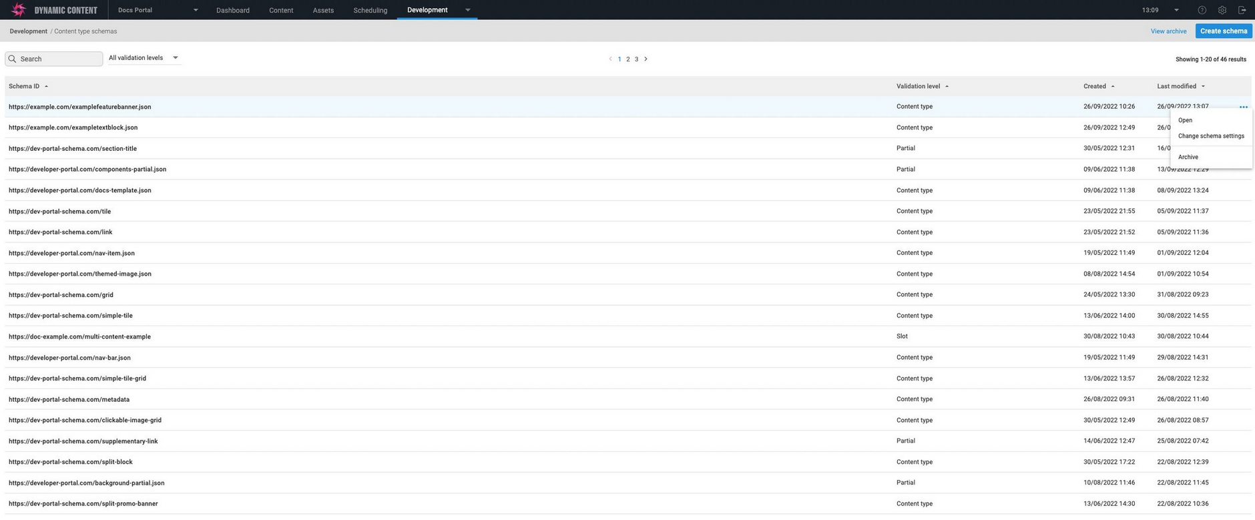Open the settings gear icon
The image size is (1255, 520).
click(x=1222, y=10)
